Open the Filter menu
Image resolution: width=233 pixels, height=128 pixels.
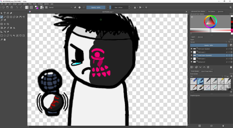coord(30,4)
